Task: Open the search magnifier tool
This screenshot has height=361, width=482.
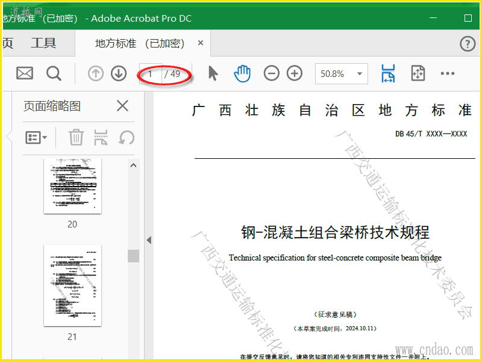Action: [54, 73]
